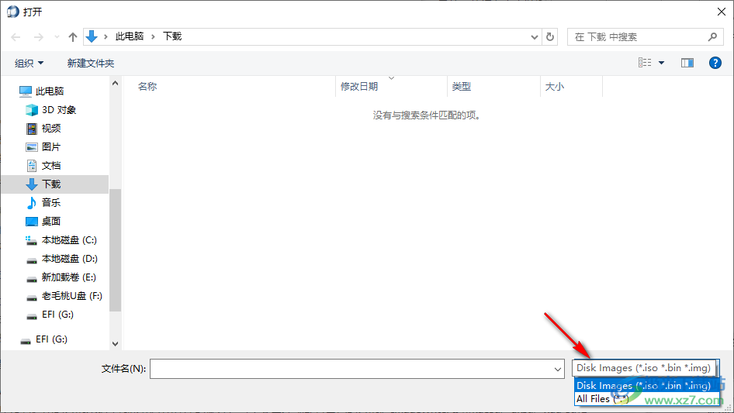Open 图片 folder in the sidebar

pos(51,147)
